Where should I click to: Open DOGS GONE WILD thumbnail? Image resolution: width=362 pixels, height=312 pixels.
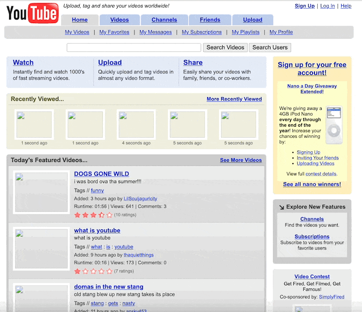41,192
